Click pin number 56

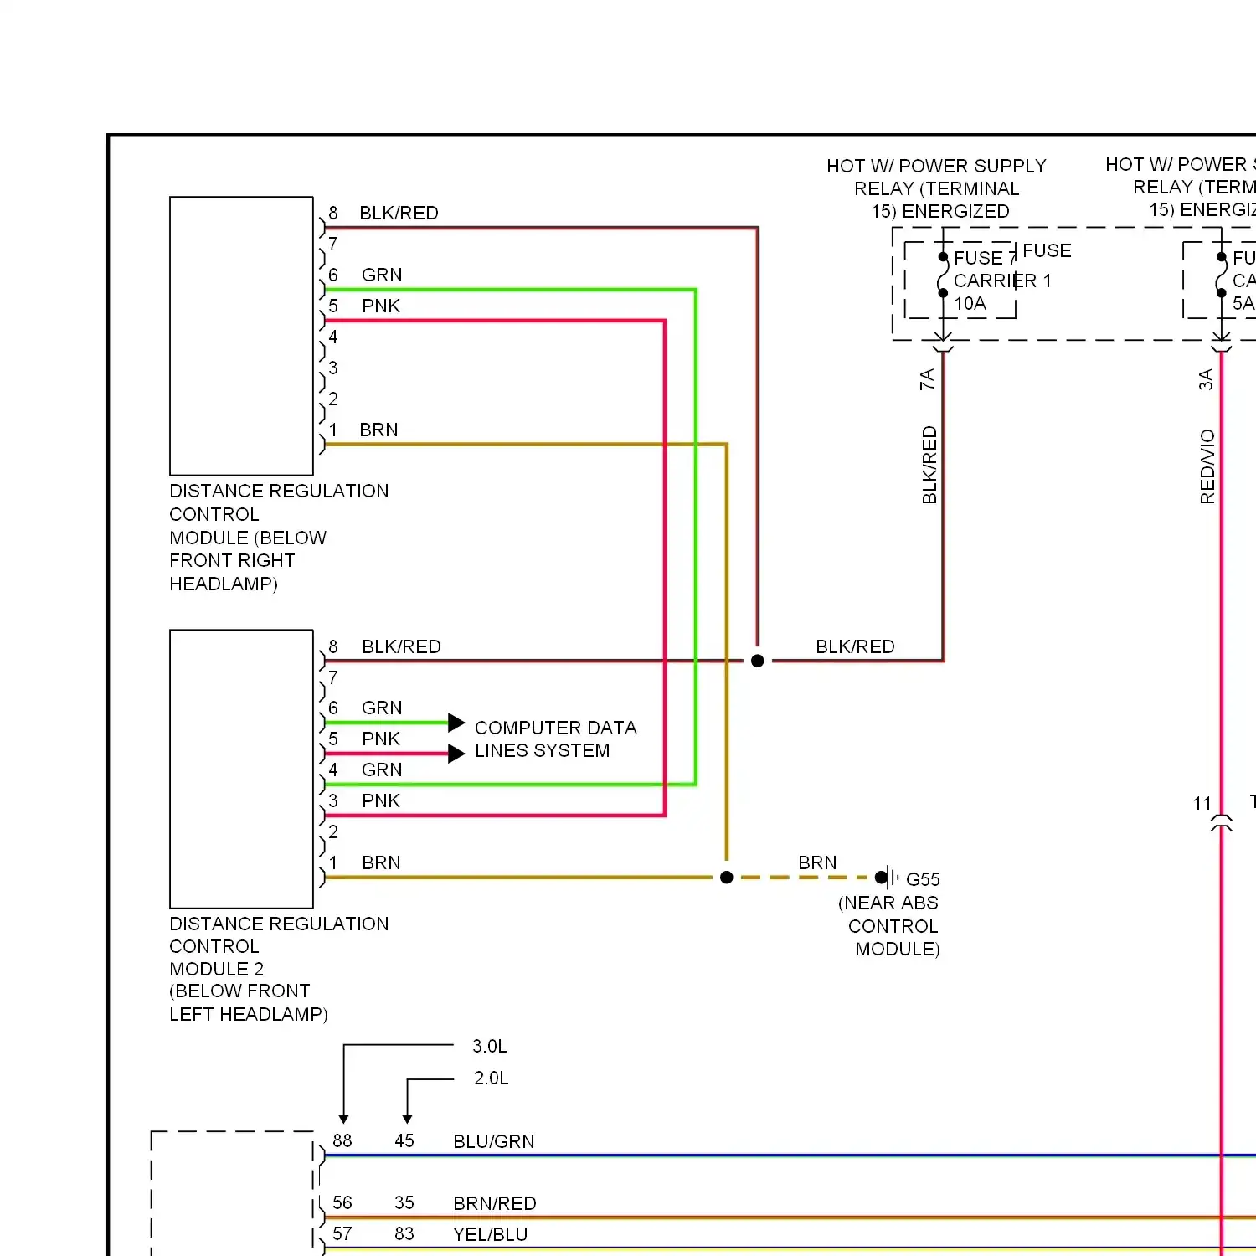point(342,1203)
